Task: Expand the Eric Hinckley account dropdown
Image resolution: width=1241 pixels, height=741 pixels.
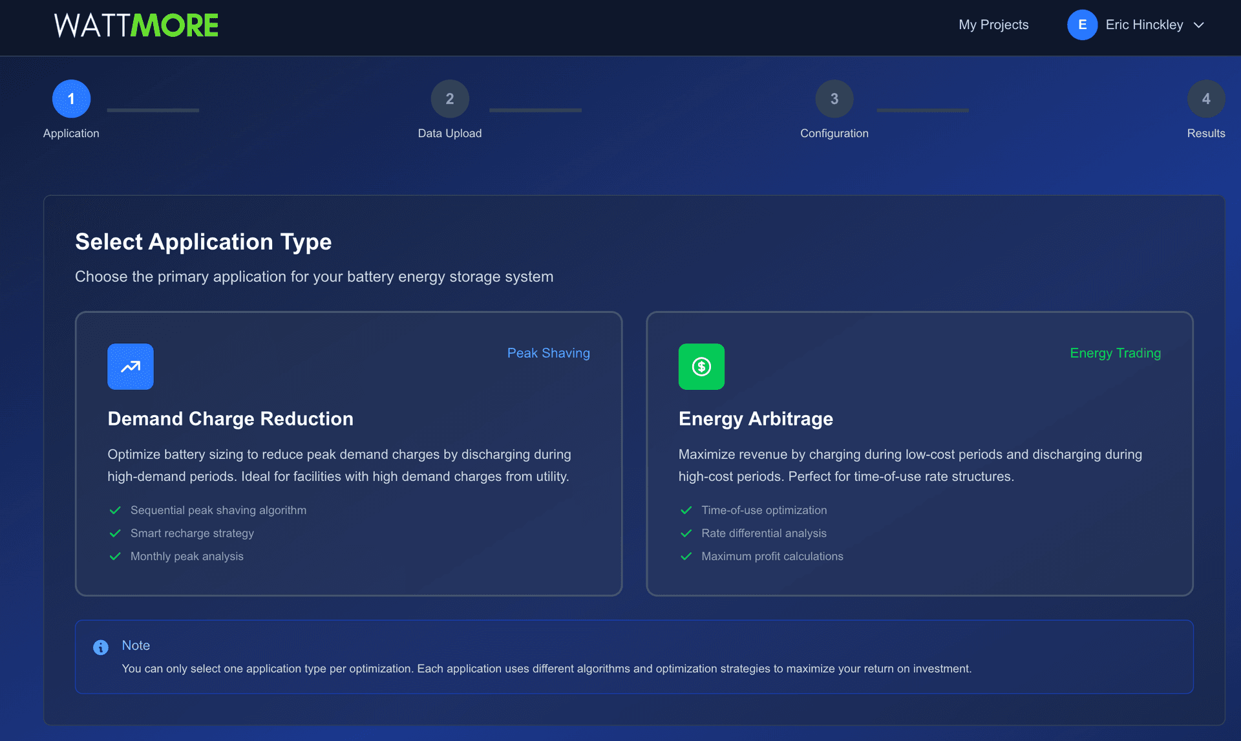Action: pos(1144,25)
